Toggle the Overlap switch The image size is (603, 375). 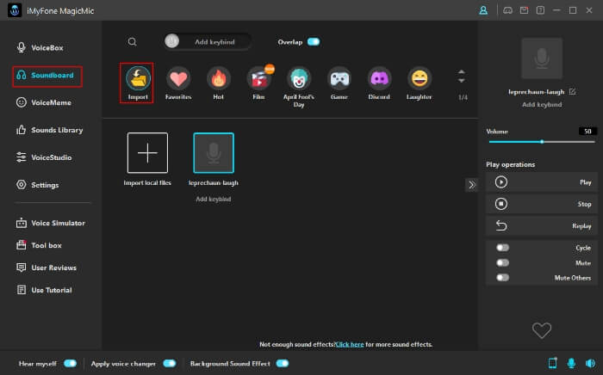(x=314, y=42)
